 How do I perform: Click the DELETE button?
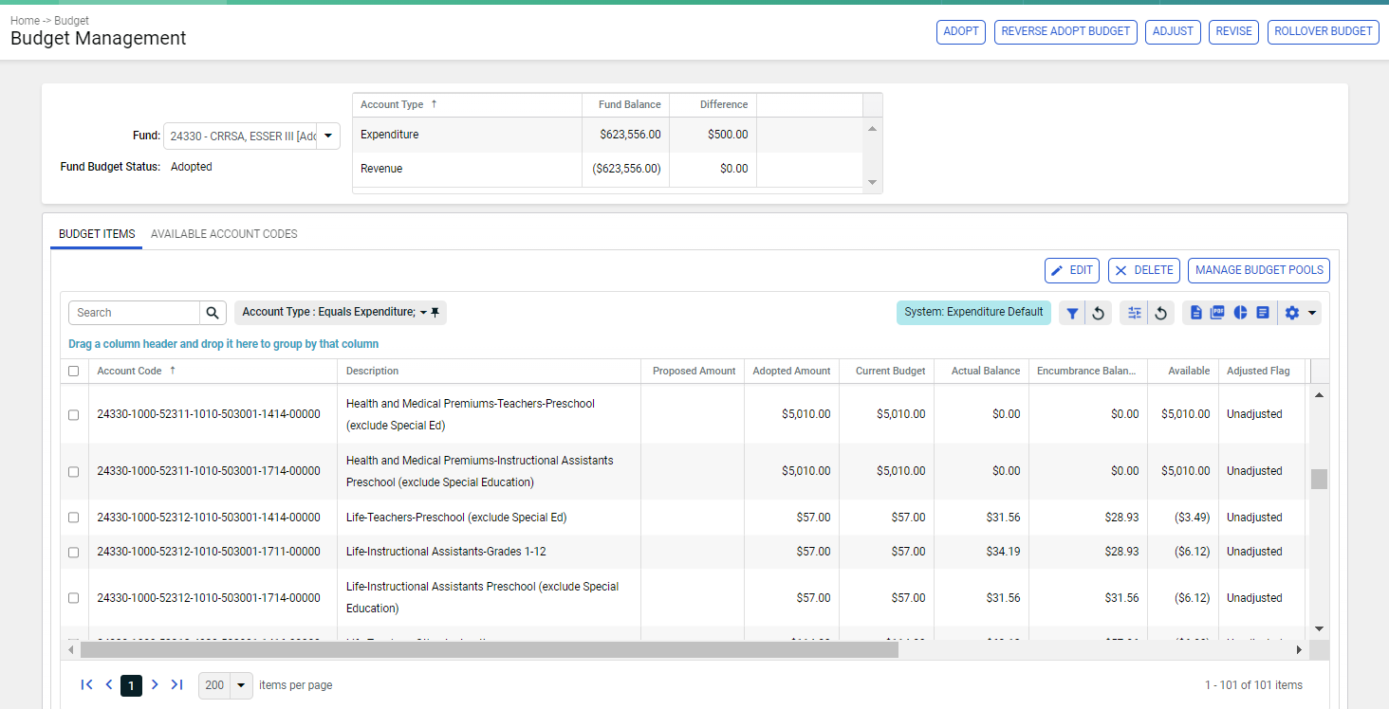(x=1144, y=270)
